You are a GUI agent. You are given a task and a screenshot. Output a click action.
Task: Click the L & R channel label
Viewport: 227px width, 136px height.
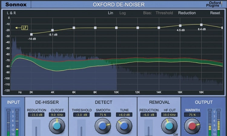(11, 13)
